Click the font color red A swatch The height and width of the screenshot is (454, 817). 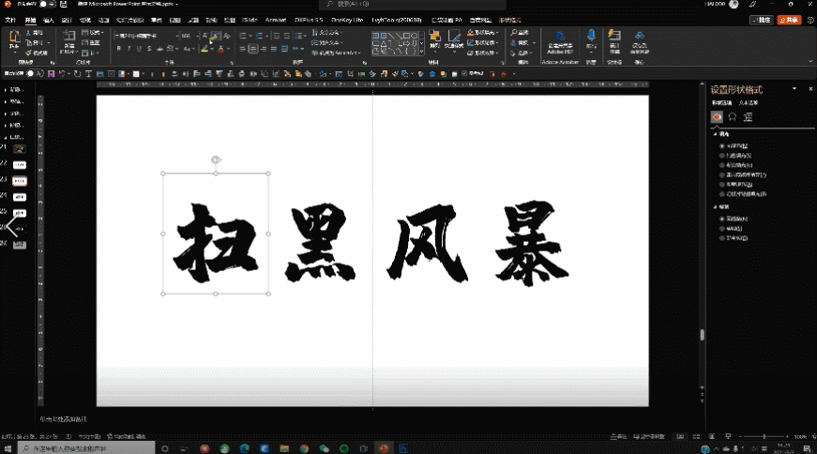click(x=221, y=49)
